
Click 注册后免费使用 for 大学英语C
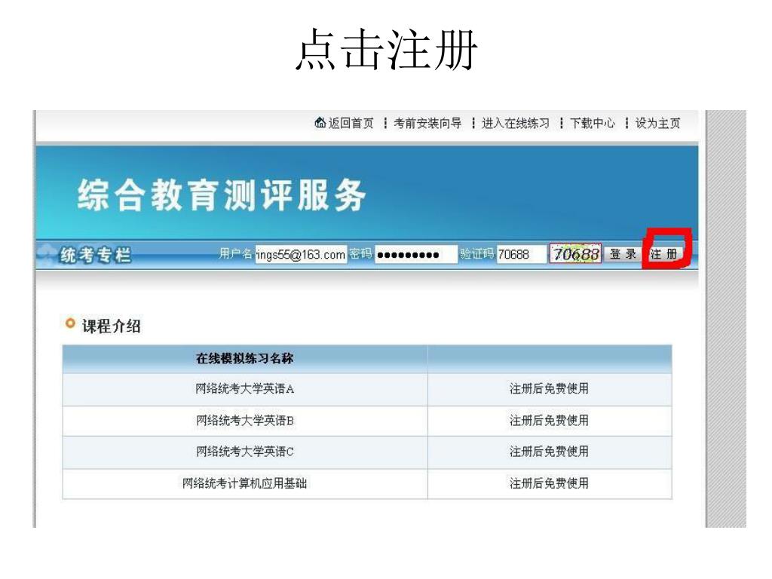(x=549, y=452)
